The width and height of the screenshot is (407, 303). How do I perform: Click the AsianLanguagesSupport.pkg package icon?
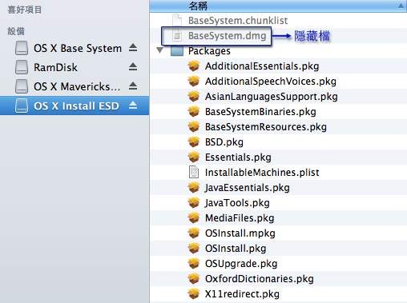click(194, 96)
